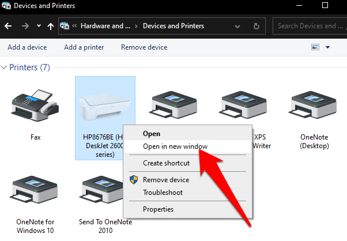Go back using the Back arrow
The width and height of the screenshot is (347, 241).
coord(9,26)
